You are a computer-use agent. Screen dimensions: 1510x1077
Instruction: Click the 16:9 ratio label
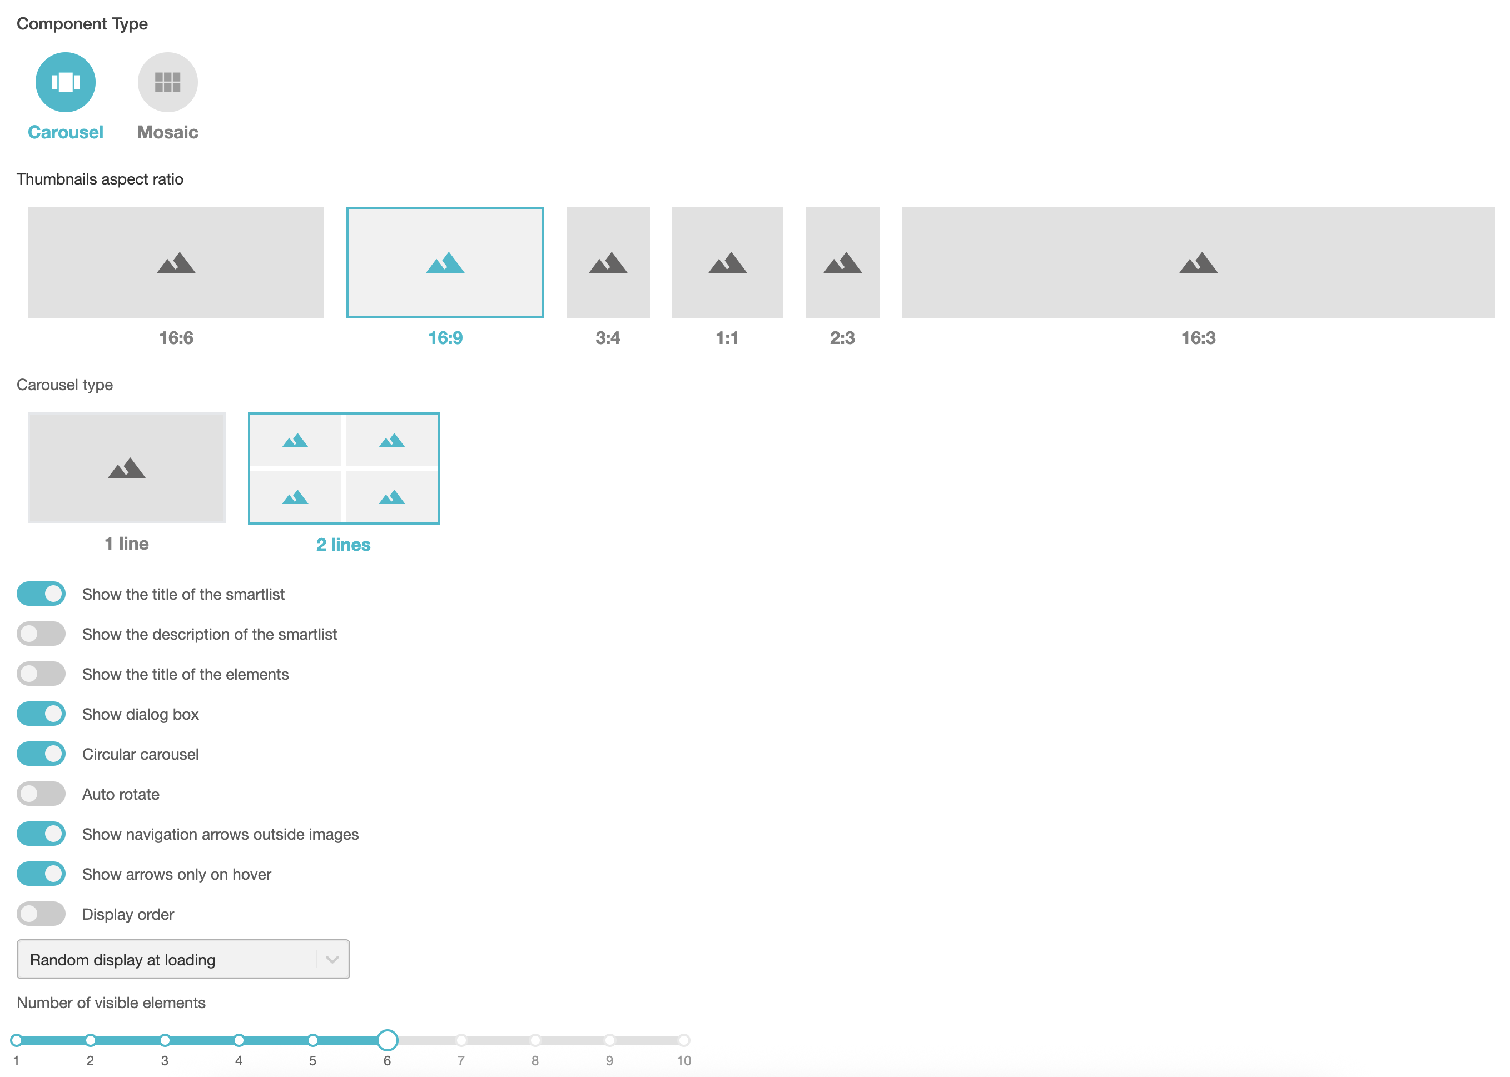[445, 337]
